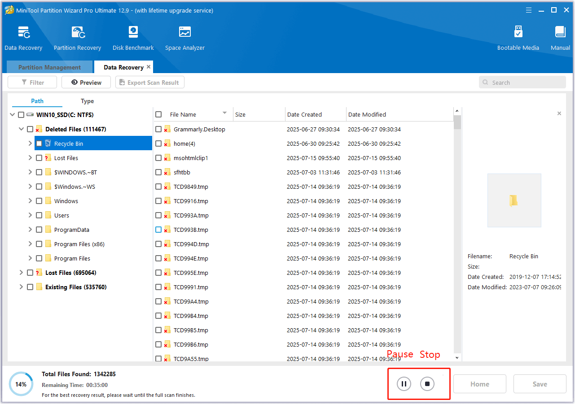The width and height of the screenshot is (575, 404).
Task: Check the Users folder checkbox
Action: (x=39, y=215)
